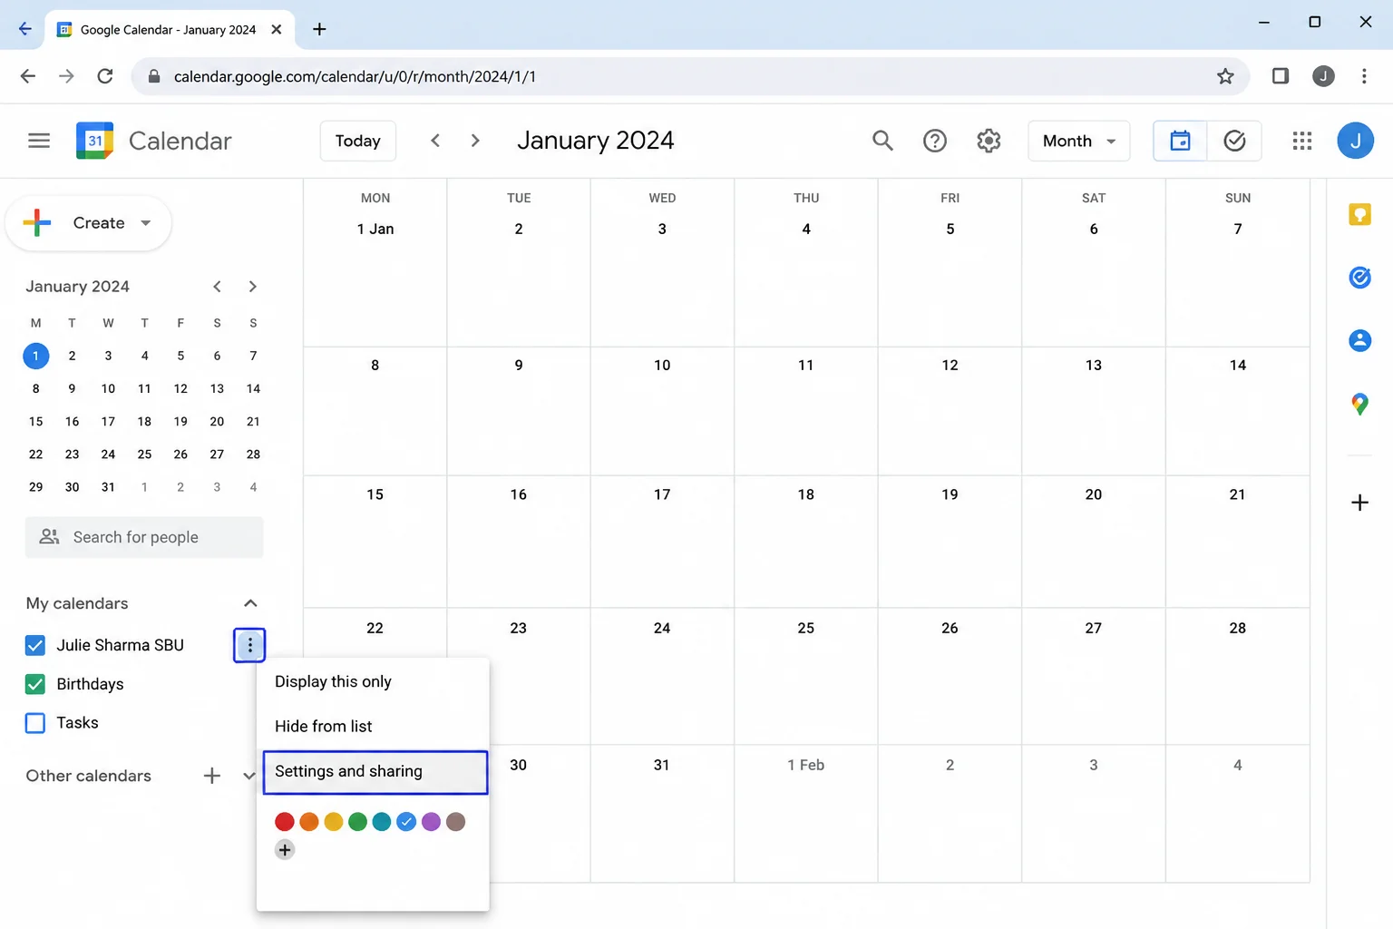Open the Google apps grid

click(x=1302, y=141)
